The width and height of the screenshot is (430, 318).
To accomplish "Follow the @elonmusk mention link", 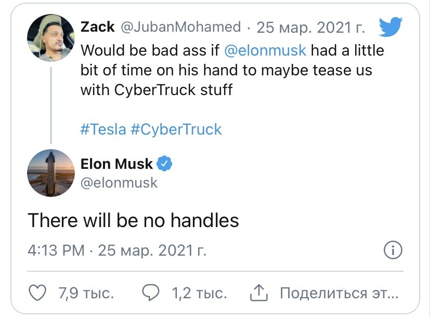I will [x=265, y=51].
